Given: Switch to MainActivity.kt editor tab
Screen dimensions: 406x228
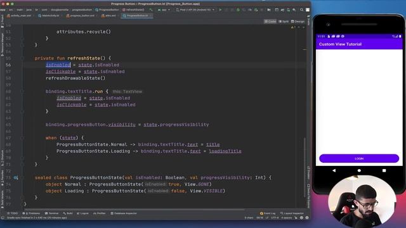Looking at the screenshot, I should tap(49, 16).
